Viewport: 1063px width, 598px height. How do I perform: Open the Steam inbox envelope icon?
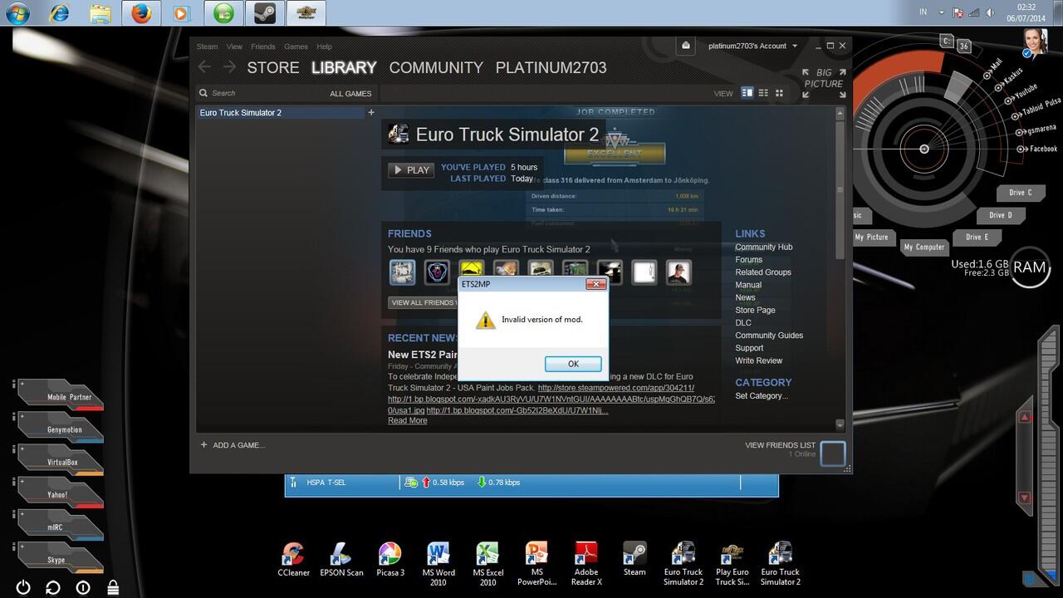(686, 46)
